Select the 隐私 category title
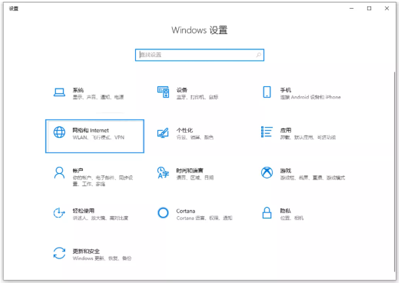 [285, 211]
